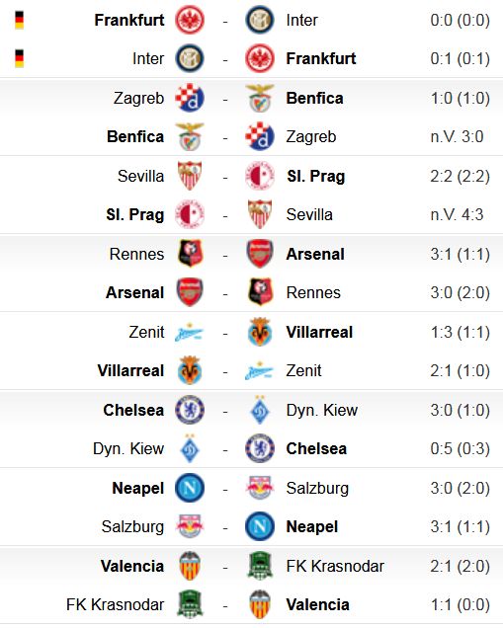Open the bold Frankfurt team link in first row
503x628 pixels.
(129, 20)
